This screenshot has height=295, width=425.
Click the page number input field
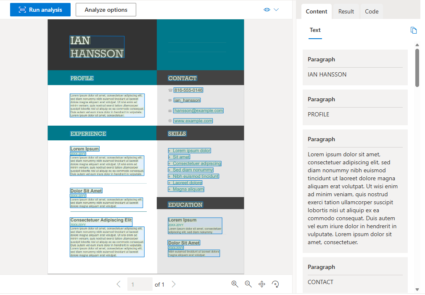pyautogui.click(x=140, y=284)
